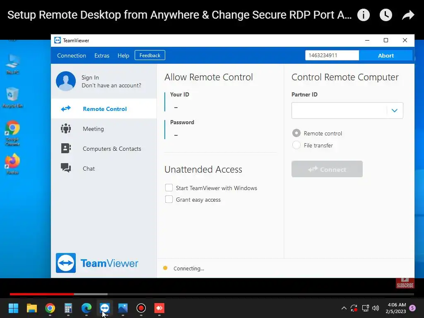Click the Connecting... status text
This screenshot has width=424, height=318.
click(x=189, y=268)
